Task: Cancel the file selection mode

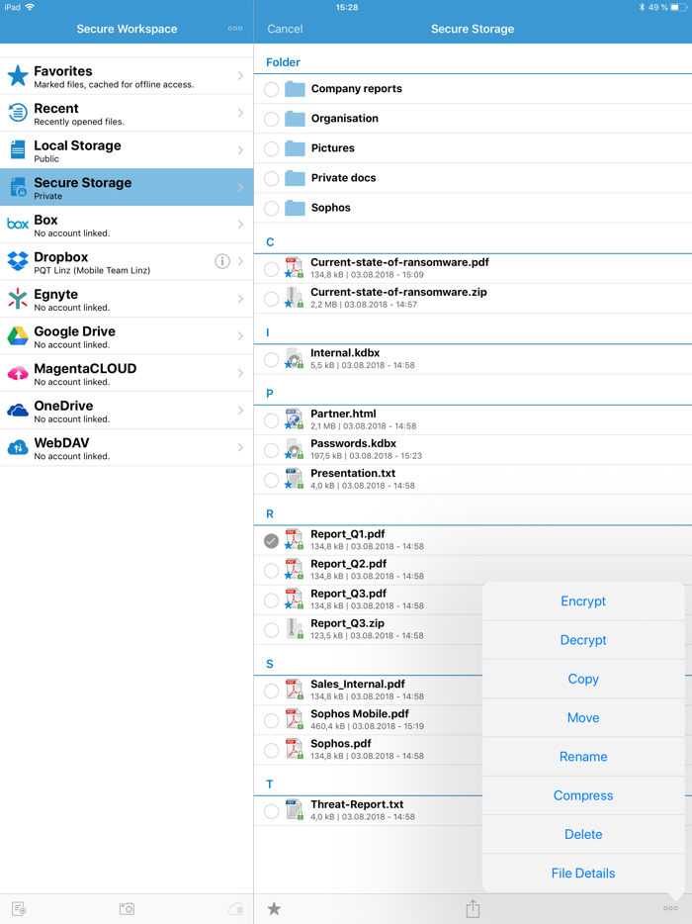Action: pyautogui.click(x=285, y=29)
